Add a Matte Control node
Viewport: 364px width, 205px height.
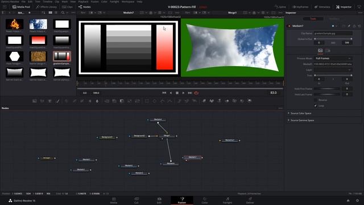(x=122, y=101)
